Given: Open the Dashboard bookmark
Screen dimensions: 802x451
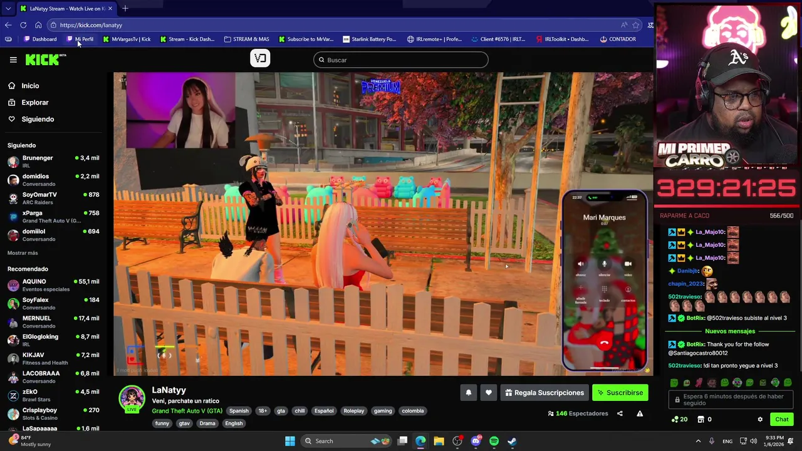Looking at the screenshot, I should pyautogui.click(x=40, y=39).
